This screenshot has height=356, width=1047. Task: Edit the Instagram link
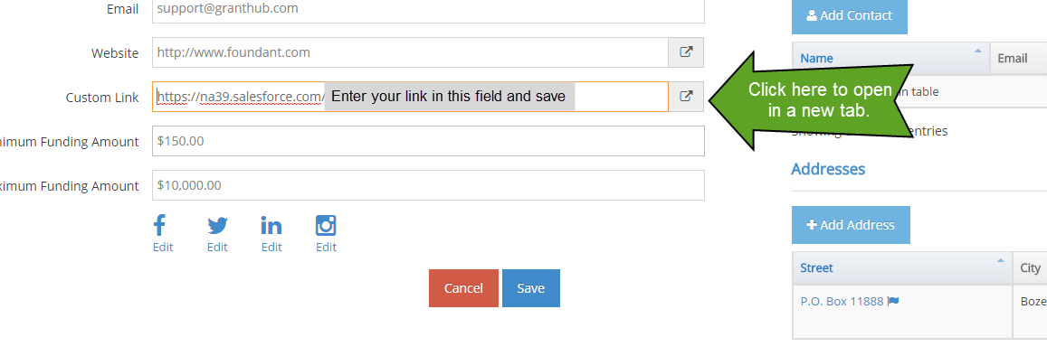[x=326, y=248]
